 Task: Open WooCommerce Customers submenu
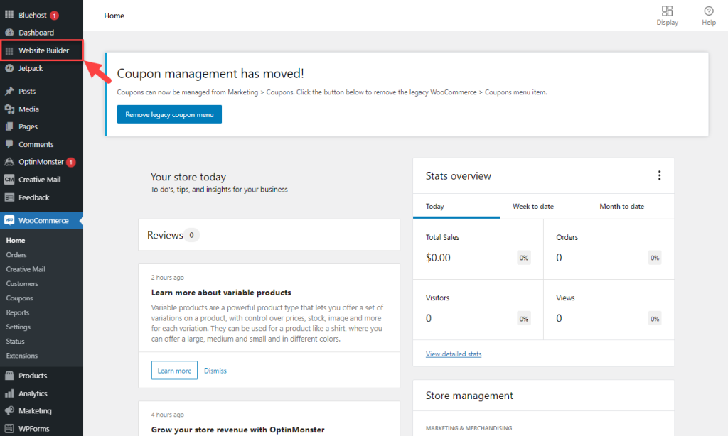click(x=22, y=283)
